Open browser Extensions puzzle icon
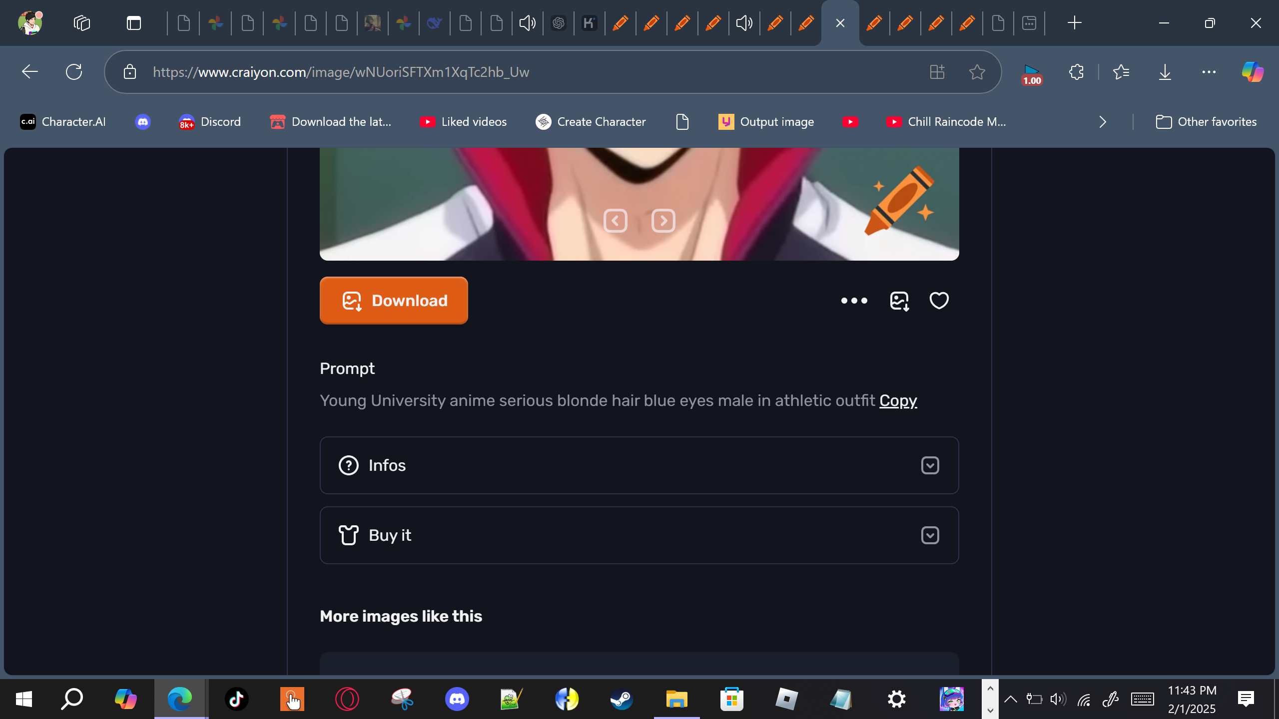 [1077, 72]
